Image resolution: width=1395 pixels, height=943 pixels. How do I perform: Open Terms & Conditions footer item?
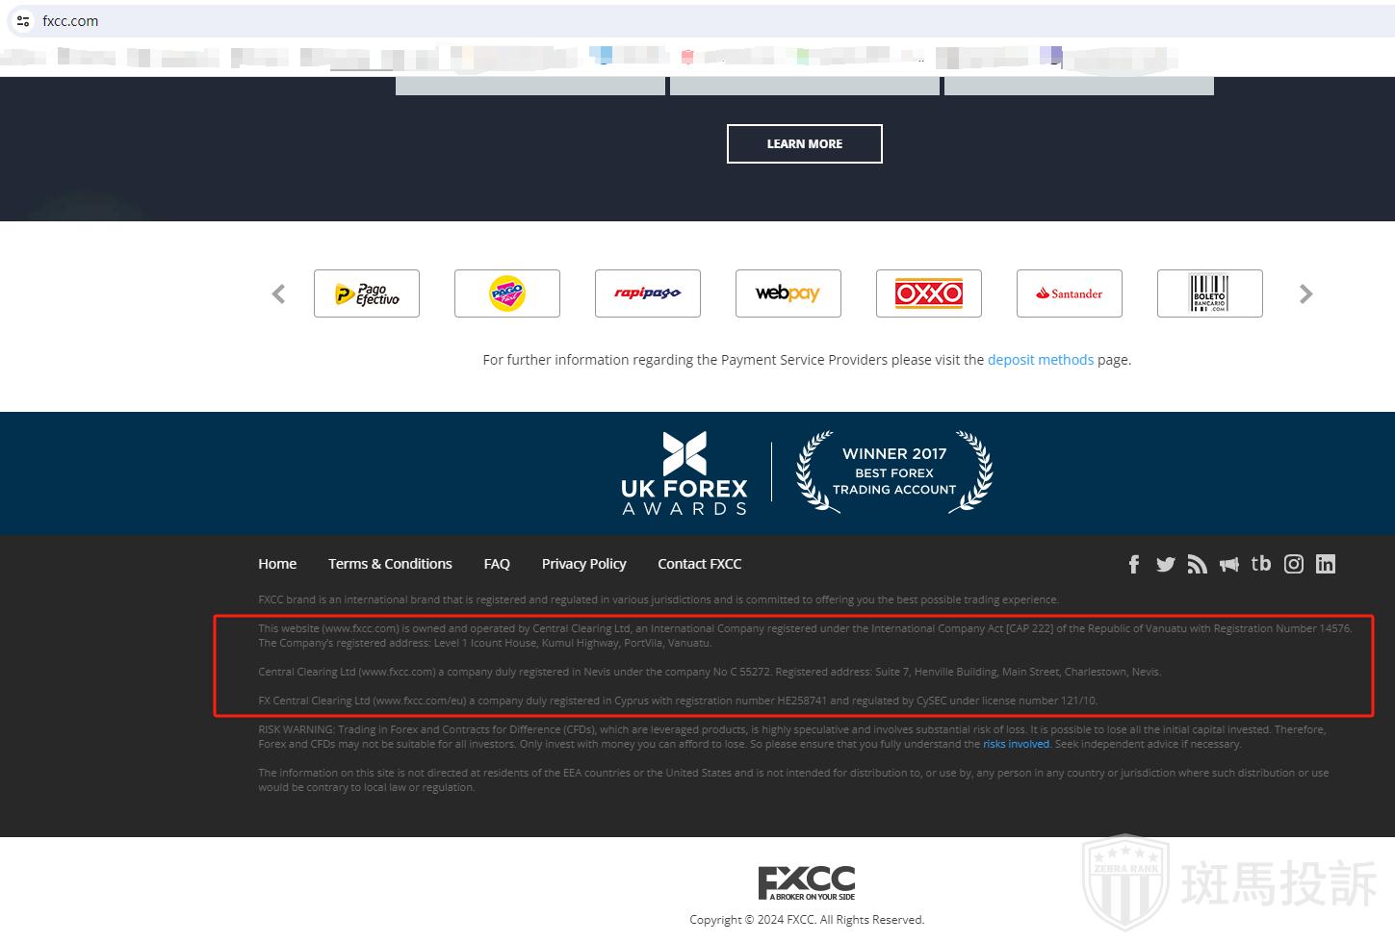[x=390, y=564]
